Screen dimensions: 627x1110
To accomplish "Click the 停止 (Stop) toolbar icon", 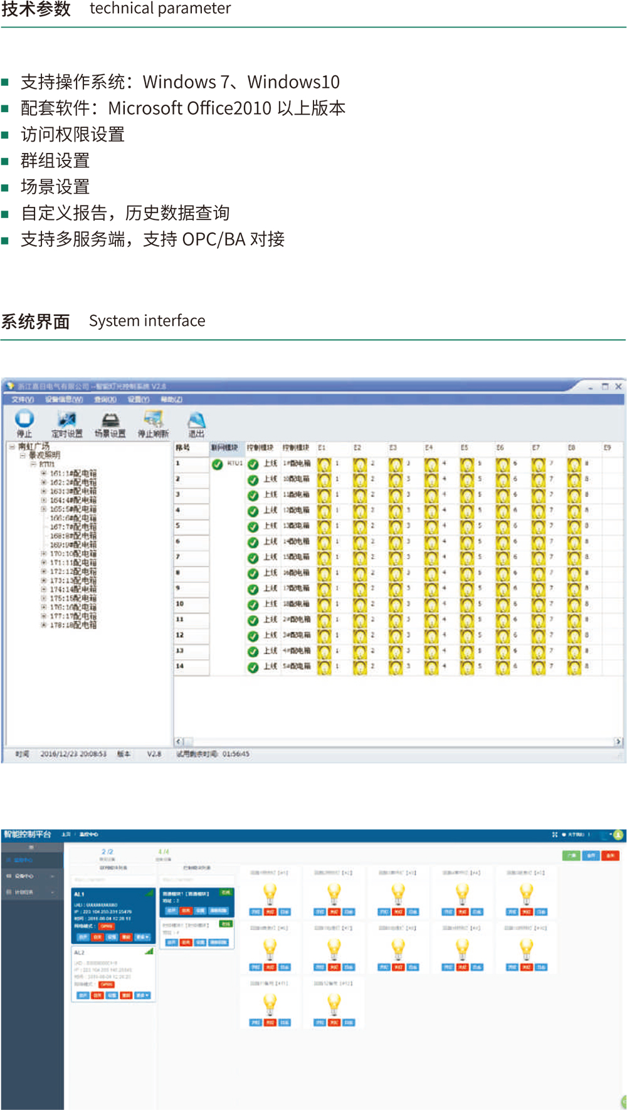I will point(24,419).
